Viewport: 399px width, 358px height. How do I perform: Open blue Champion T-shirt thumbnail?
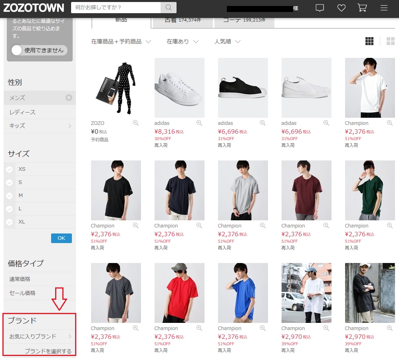[243, 293]
